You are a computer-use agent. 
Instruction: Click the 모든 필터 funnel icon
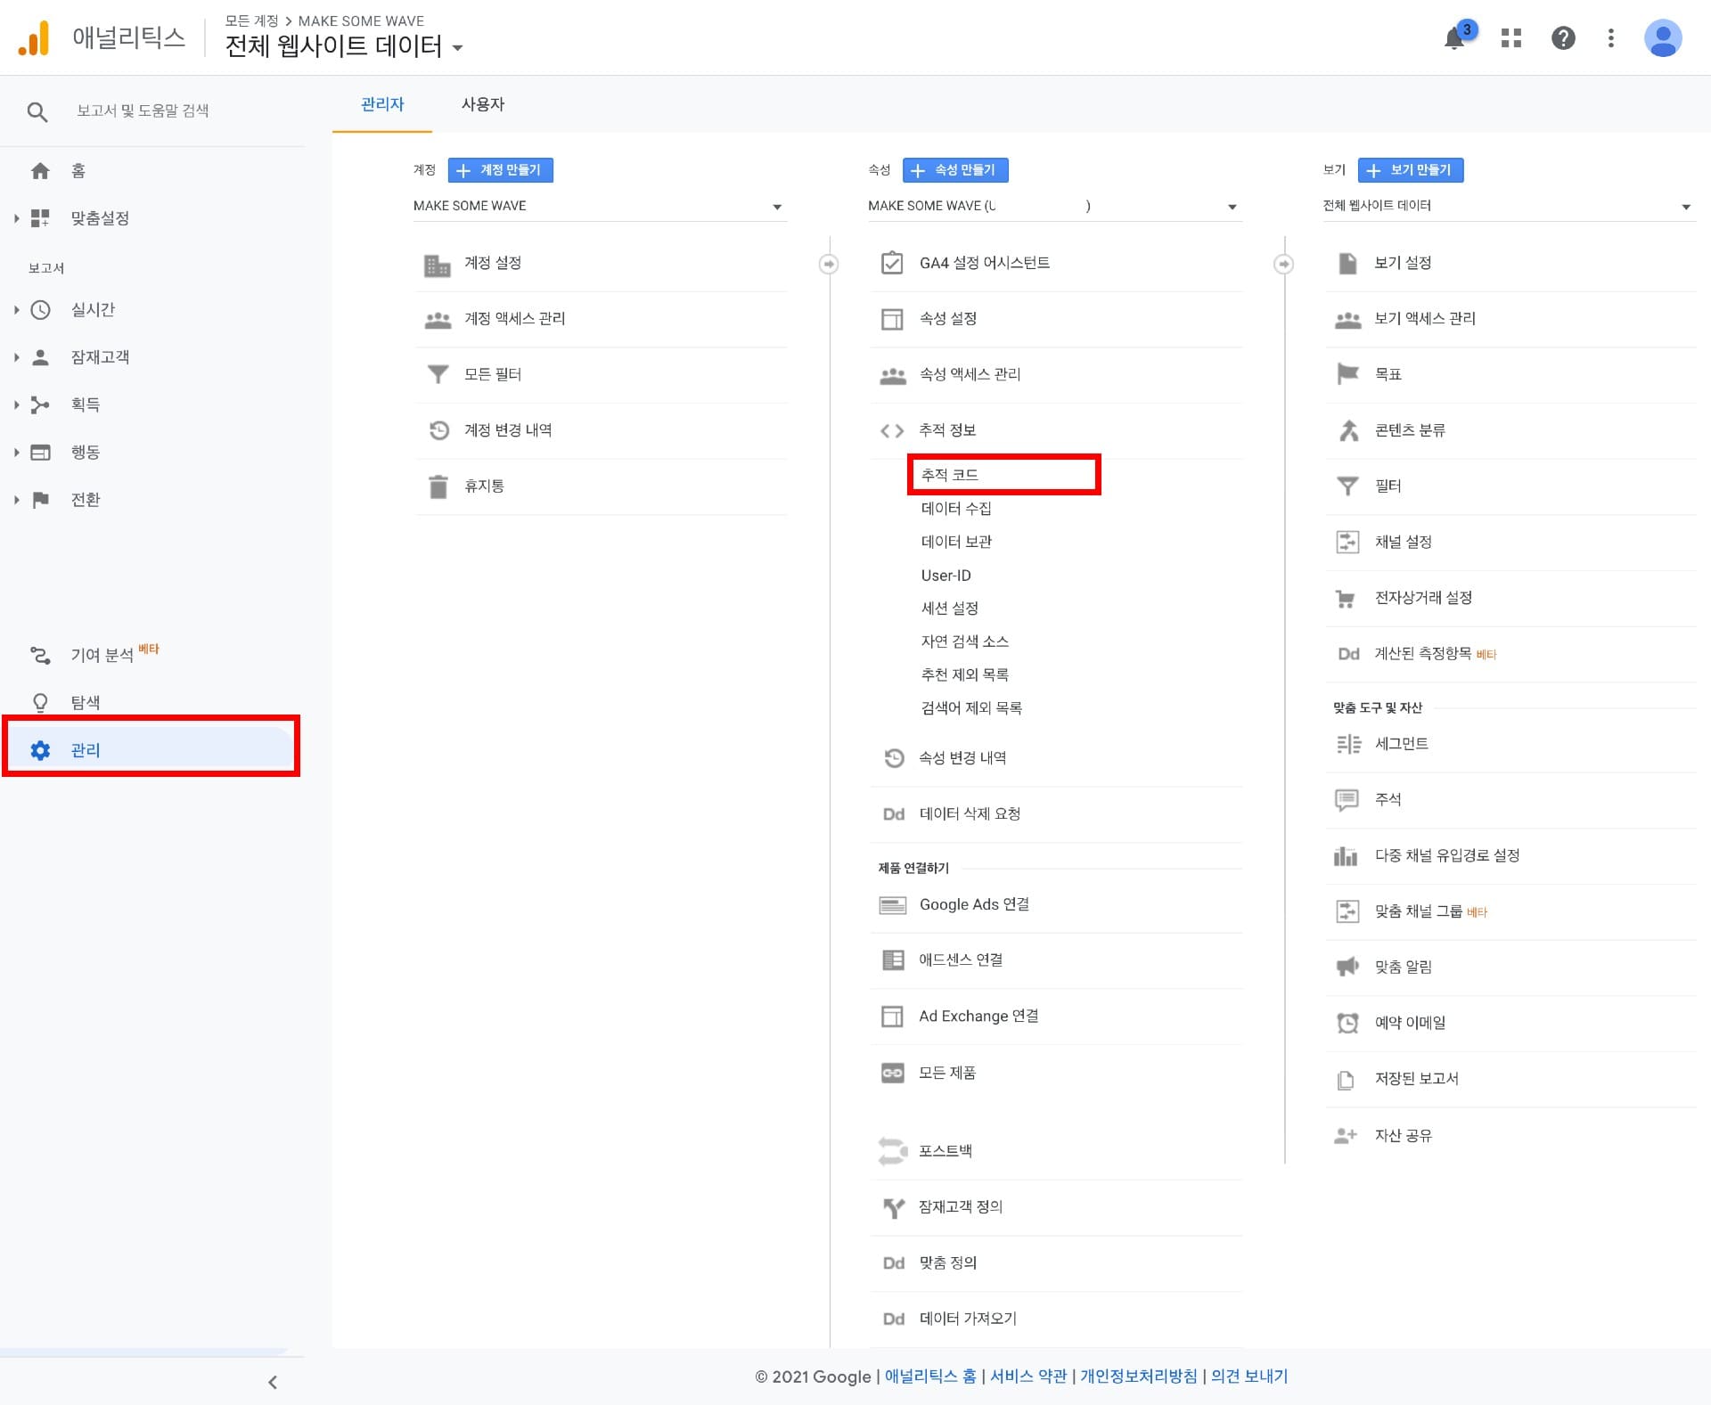(x=438, y=374)
